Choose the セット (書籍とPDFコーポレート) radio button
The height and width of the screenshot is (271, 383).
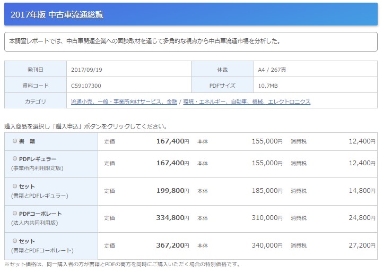[15, 241]
